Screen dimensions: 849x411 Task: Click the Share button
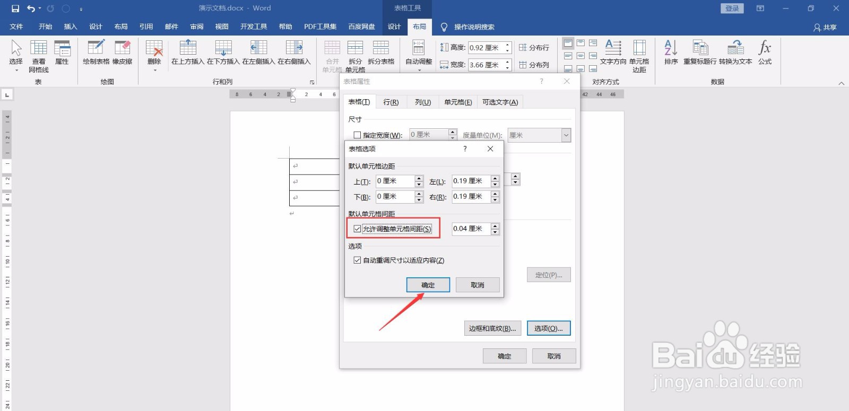pyautogui.click(x=825, y=27)
